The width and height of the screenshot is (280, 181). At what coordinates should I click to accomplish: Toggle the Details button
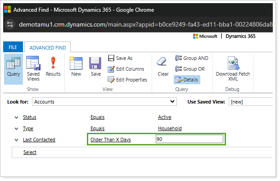pos(186,80)
